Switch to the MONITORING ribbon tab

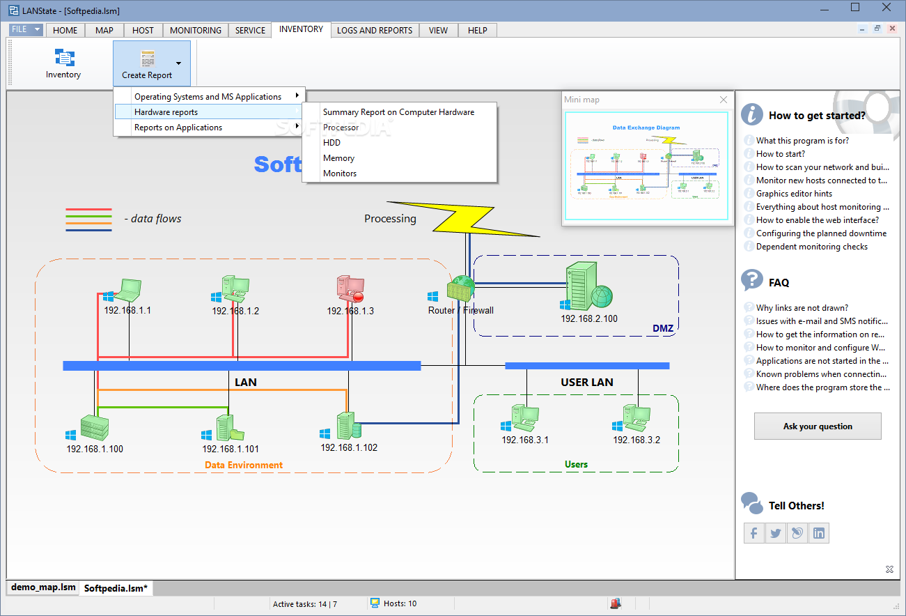tap(196, 30)
